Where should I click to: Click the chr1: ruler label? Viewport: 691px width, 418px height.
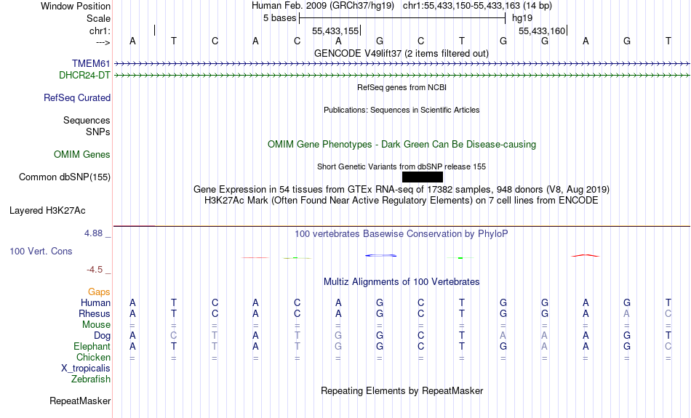(x=100, y=31)
